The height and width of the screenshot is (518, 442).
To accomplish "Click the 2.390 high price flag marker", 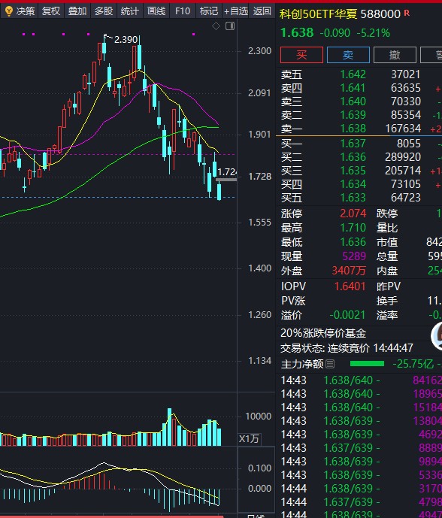I will point(107,36).
